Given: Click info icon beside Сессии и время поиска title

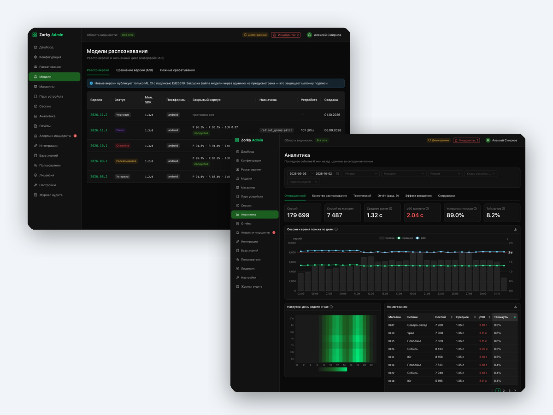Looking at the screenshot, I should [336, 229].
